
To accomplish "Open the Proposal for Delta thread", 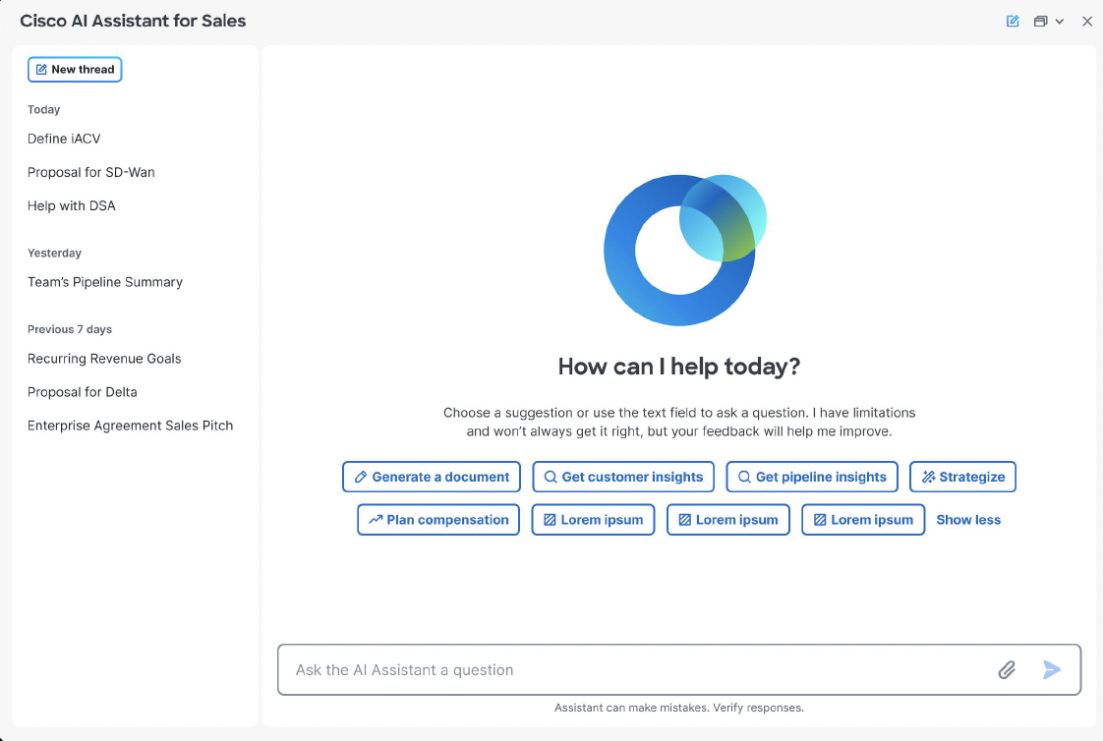I will (x=83, y=392).
